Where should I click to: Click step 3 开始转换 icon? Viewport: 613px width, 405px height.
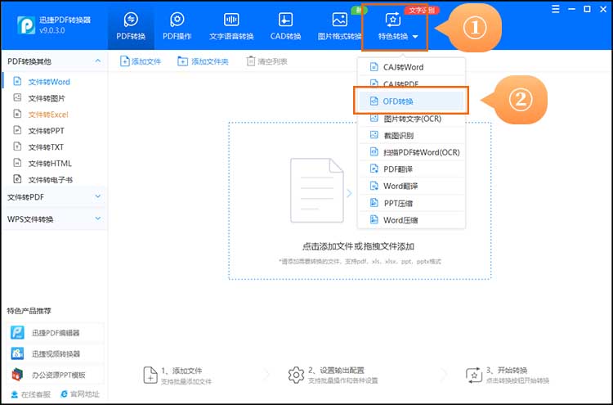point(474,375)
